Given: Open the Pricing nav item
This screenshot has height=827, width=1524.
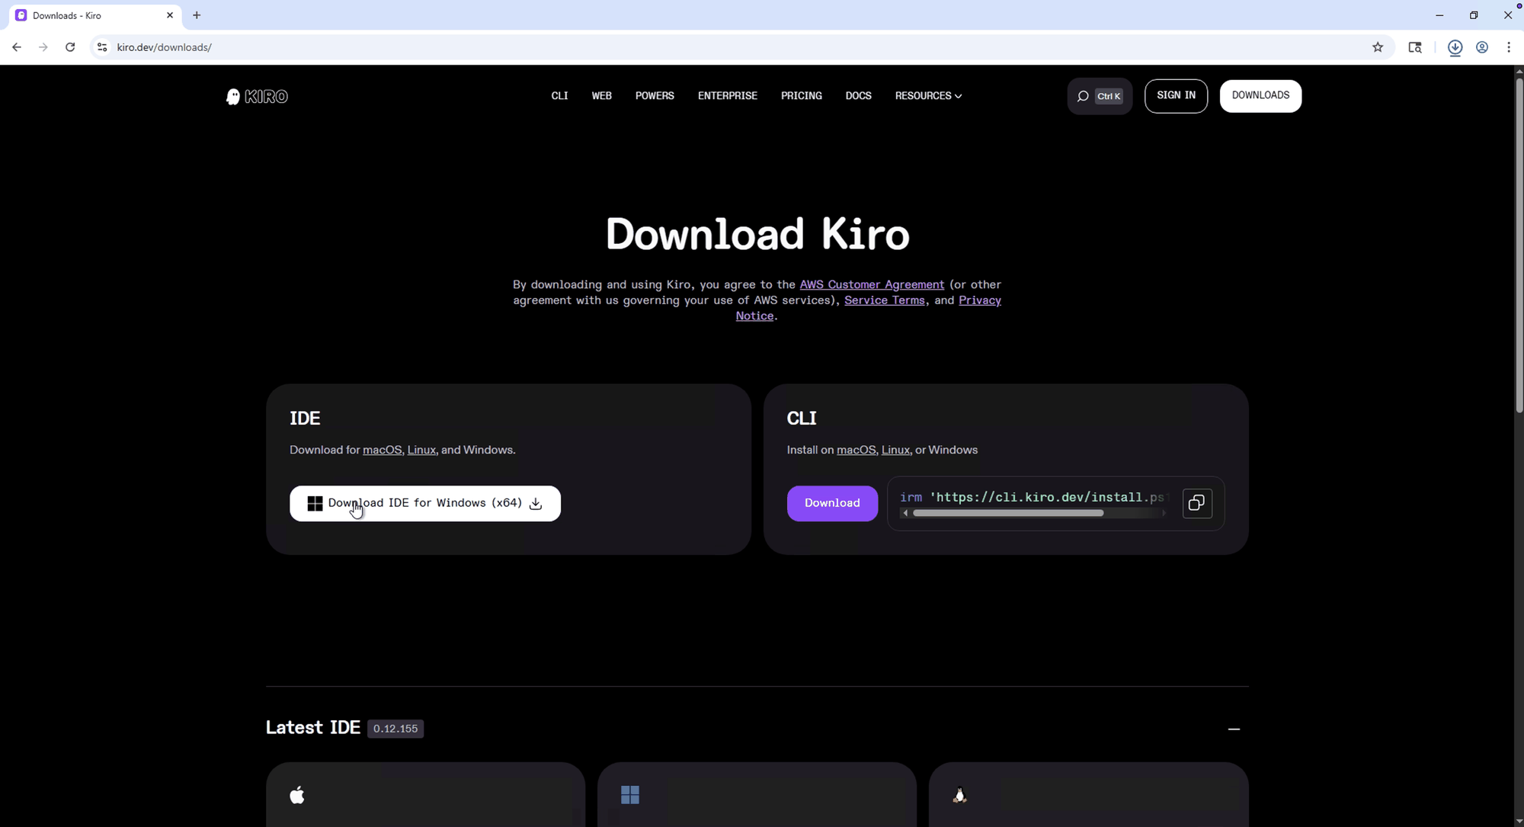Looking at the screenshot, I should pyautogui.click(x=802, y=96).
